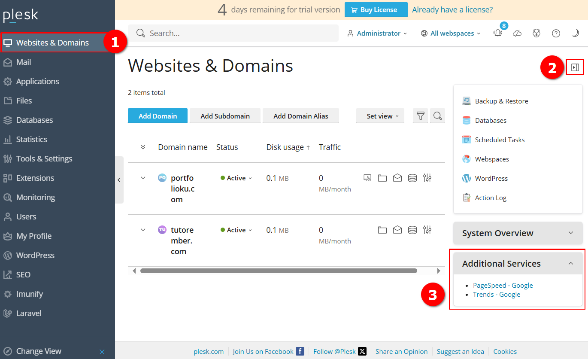
Task: Click the Search input field
Action: (x=233, y=33)
